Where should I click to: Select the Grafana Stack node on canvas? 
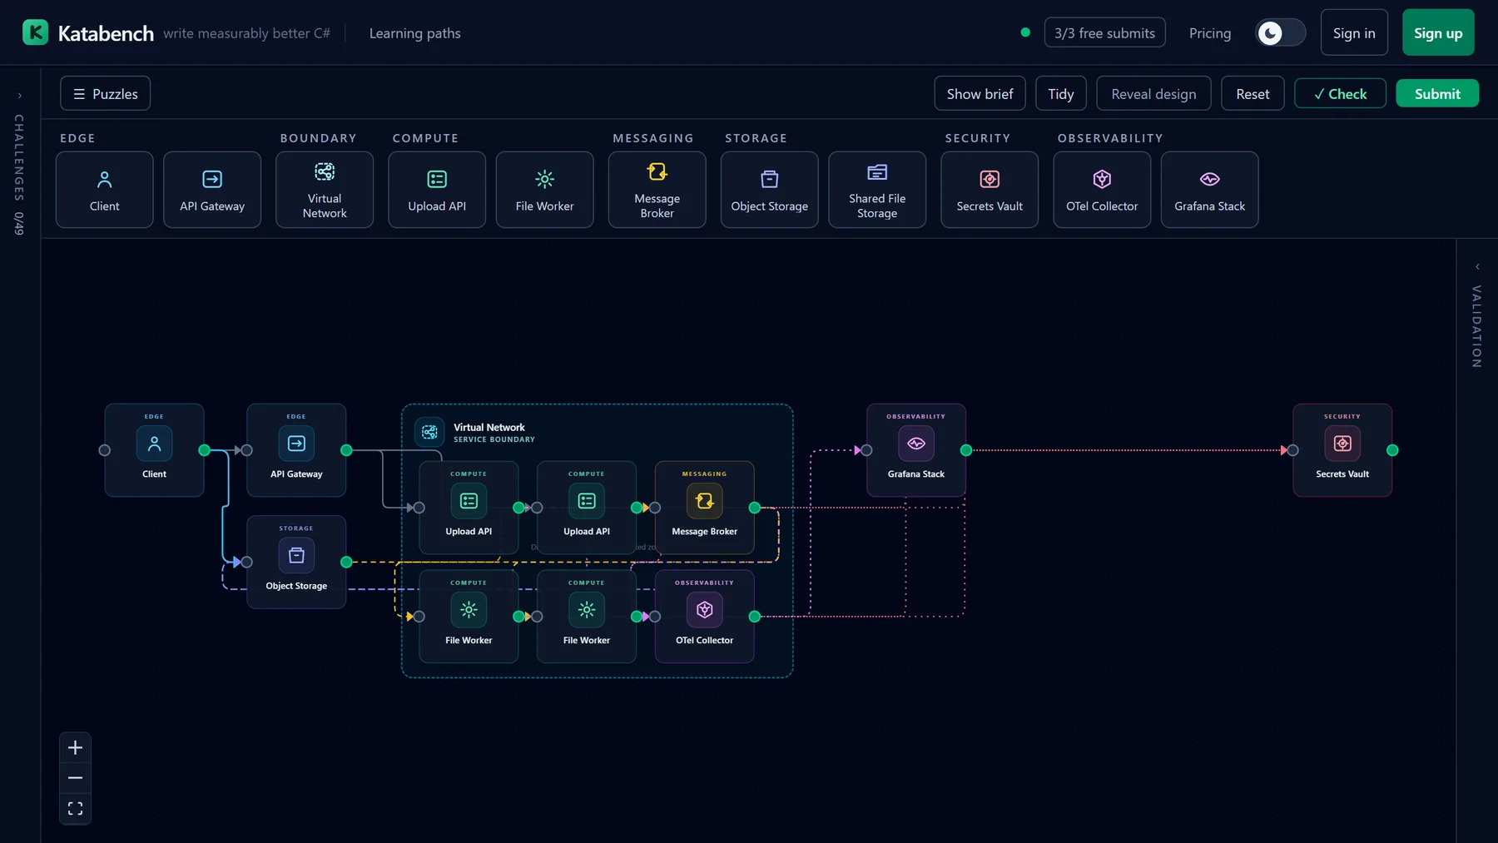click(x=916, y=450)
